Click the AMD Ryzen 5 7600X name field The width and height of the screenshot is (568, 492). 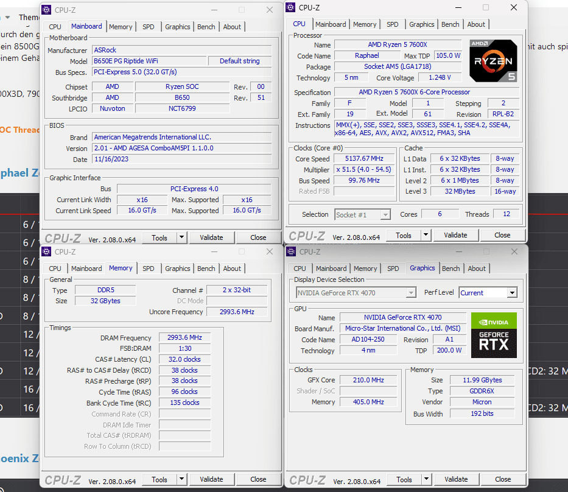pos(398,44)
